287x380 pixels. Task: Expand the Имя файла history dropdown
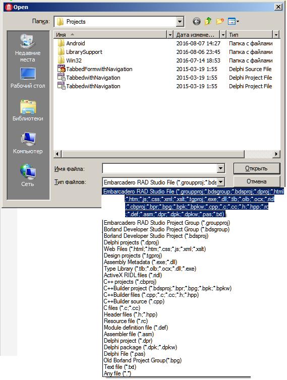[220, 168]
